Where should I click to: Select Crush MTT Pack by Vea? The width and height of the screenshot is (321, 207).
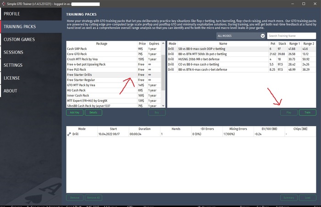pyautogui.click(x=114, y=59)
